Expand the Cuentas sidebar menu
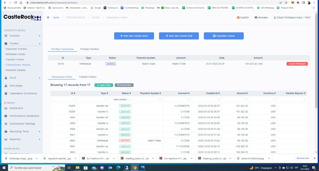This screenshot has width=319, height=171. [x=22, y=36]
